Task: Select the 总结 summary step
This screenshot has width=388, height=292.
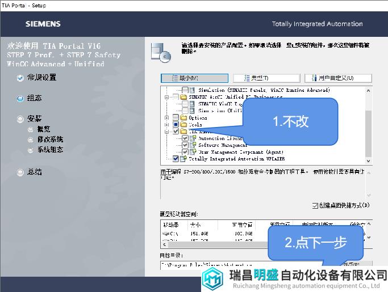Action: click(x=29, y=172)
